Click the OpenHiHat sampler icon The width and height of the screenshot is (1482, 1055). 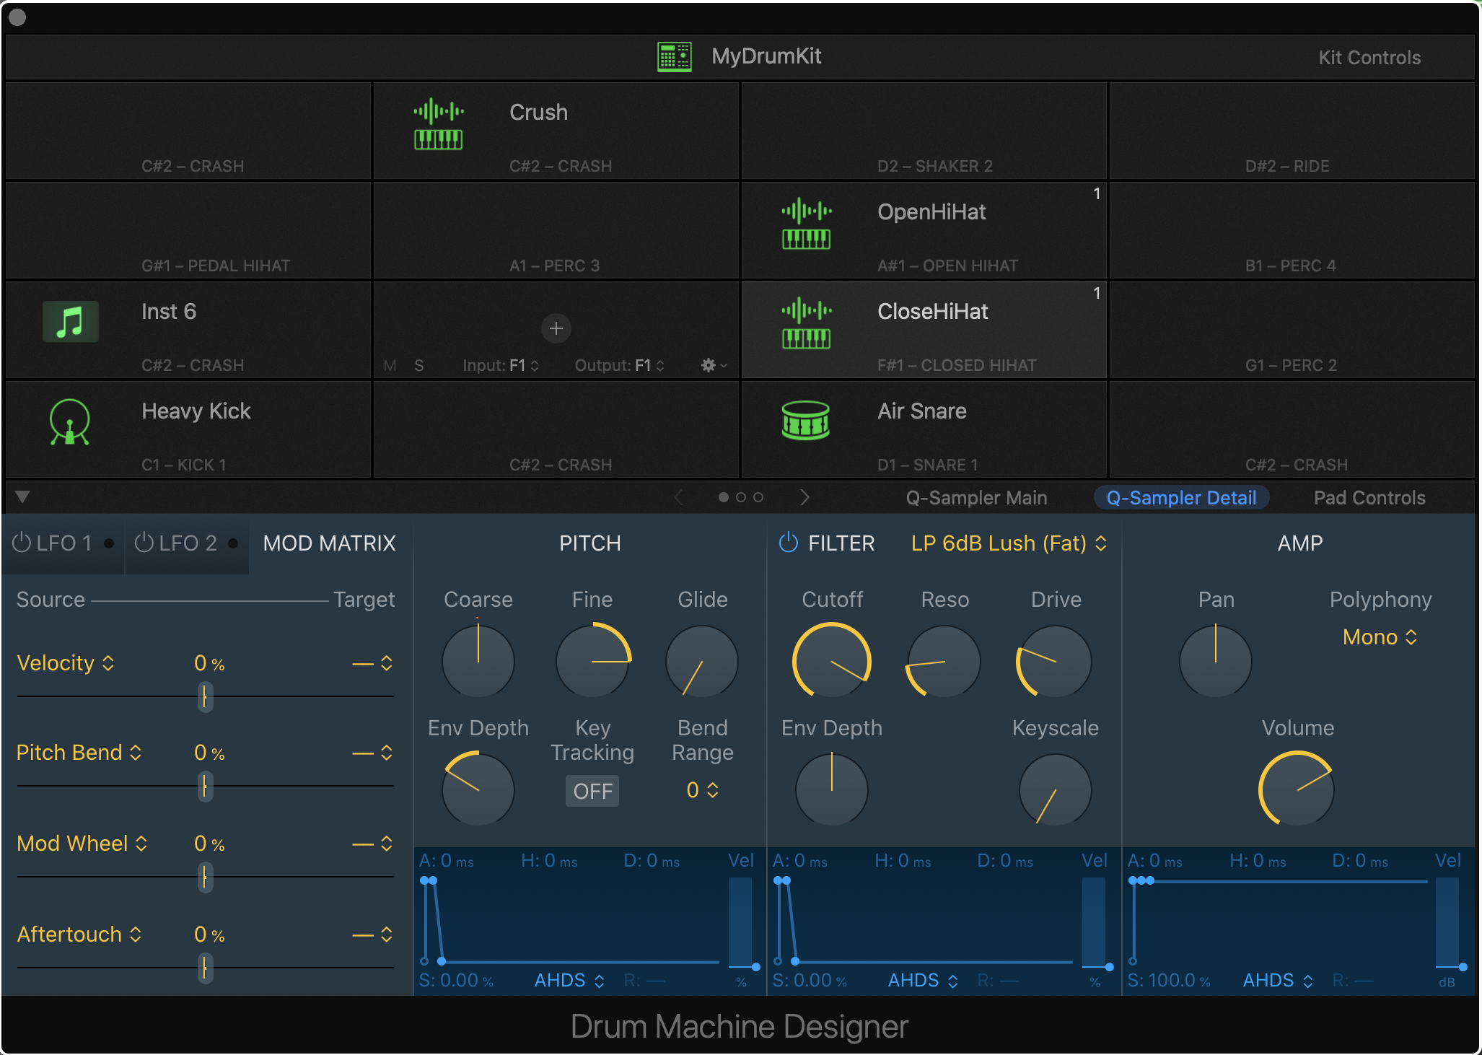point(806,223)
